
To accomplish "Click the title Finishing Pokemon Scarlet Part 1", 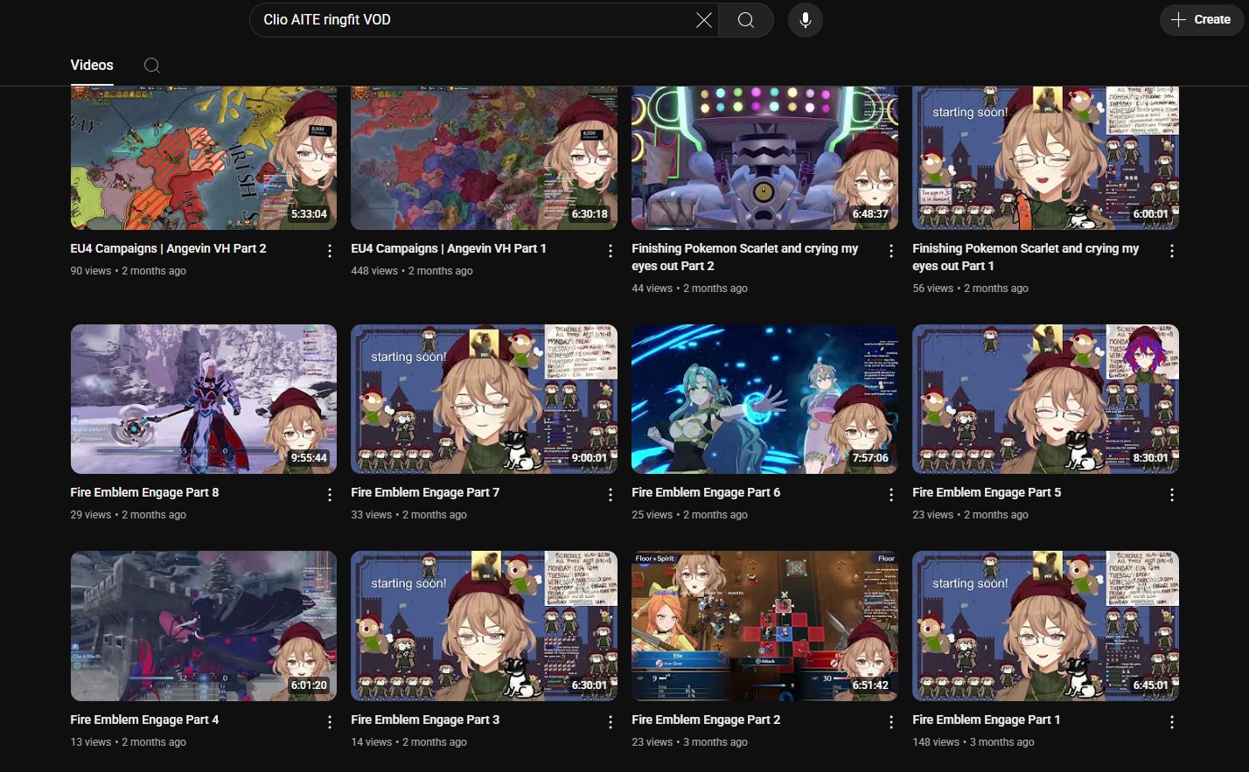I will [x=1026, y=257].
